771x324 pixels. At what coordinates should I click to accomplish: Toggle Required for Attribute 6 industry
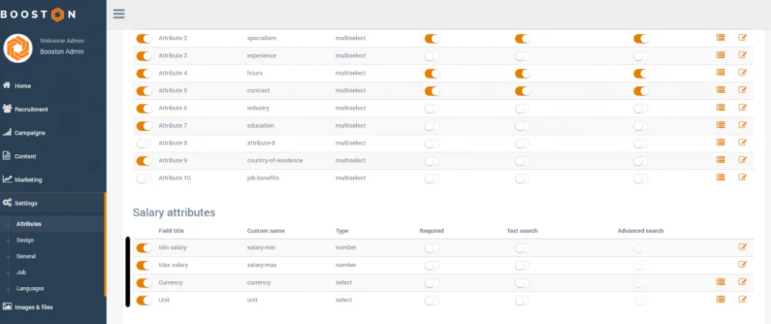(432, 109)
